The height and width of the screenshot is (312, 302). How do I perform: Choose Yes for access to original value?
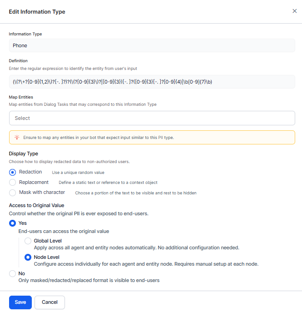pos(12,223)
